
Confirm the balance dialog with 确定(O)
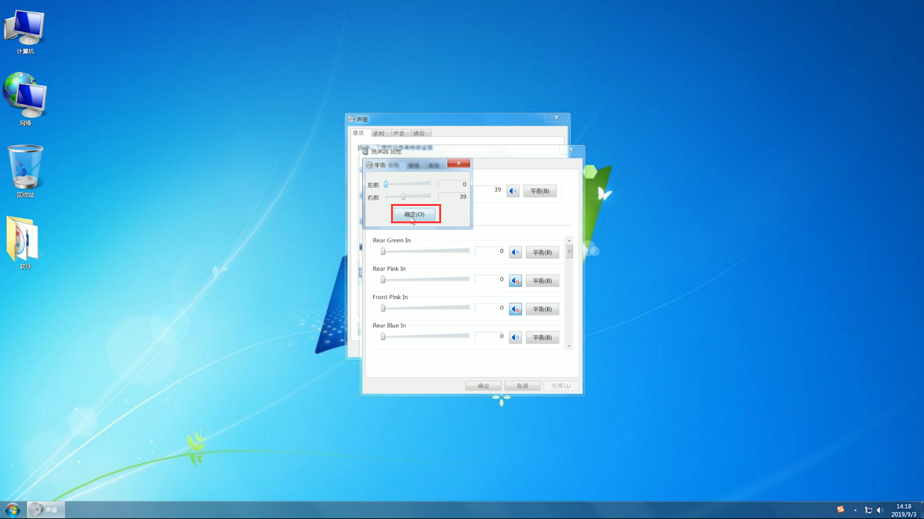click(x=414, y=214)
